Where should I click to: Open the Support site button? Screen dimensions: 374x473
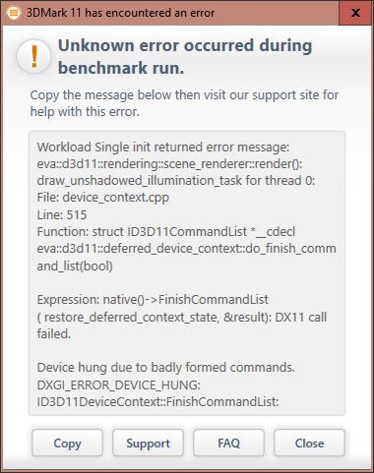pyautogui.click(x=148, y=443)
